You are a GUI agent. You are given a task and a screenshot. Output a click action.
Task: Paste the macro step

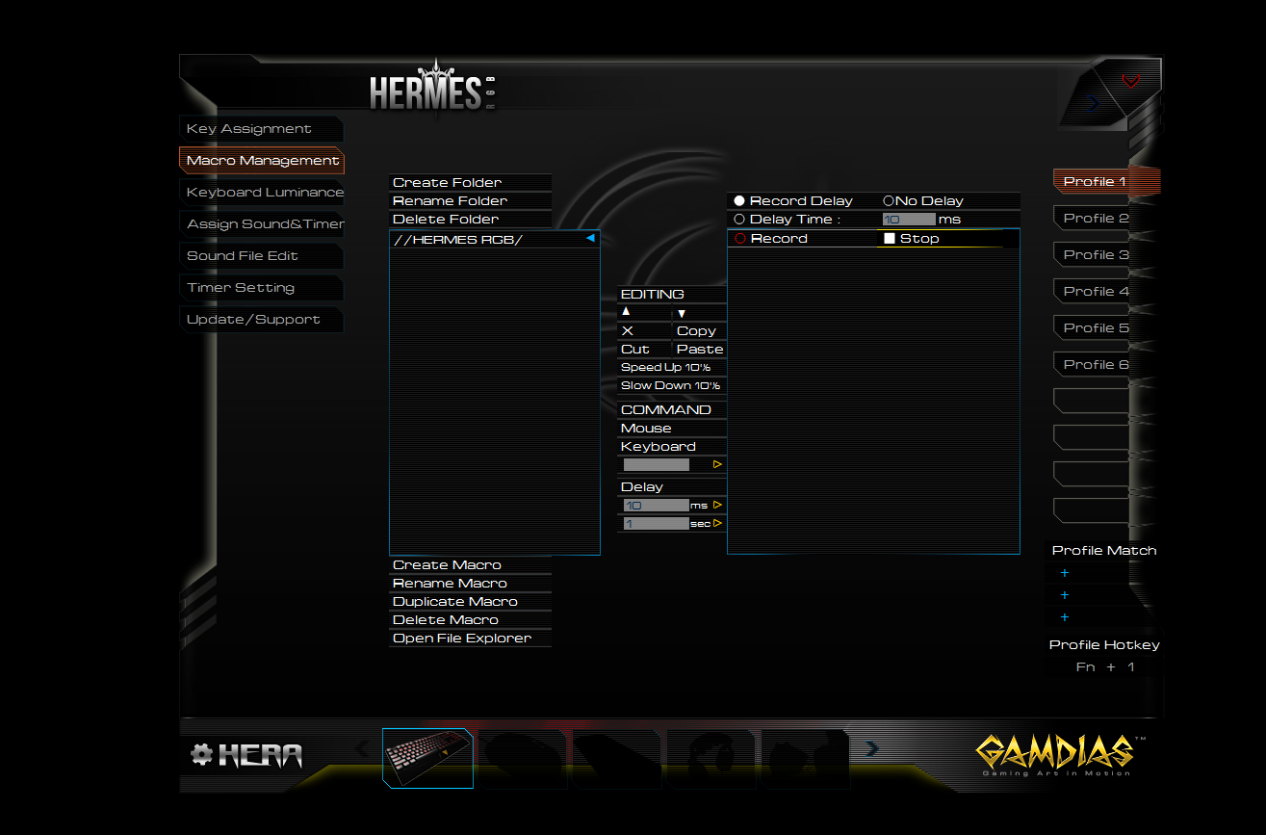tap(700, 349)
